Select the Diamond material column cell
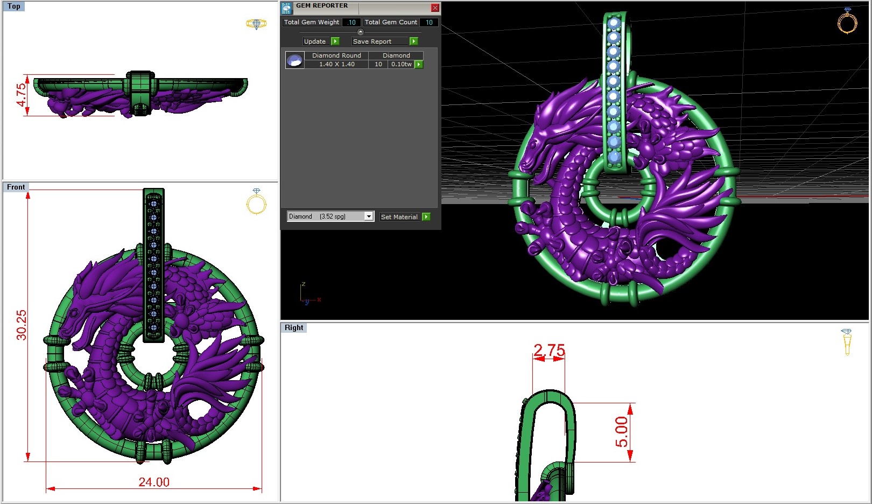Image resolution: width=872 pixels, height=504 pixels. click(x=396, y=55)
